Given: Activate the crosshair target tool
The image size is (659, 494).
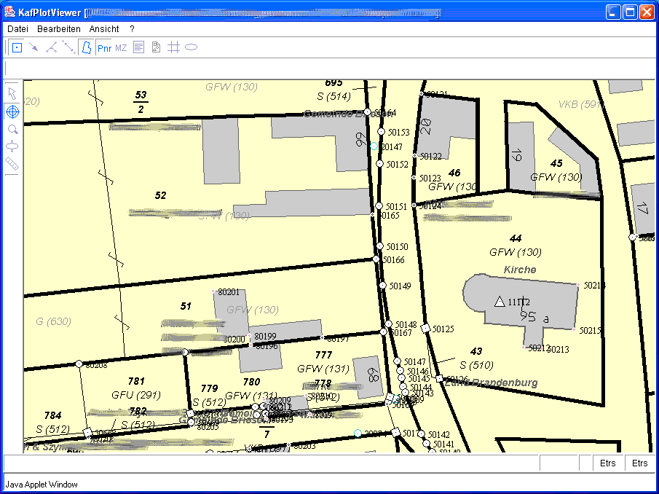Looking at the screenshot, I should 12,111.
